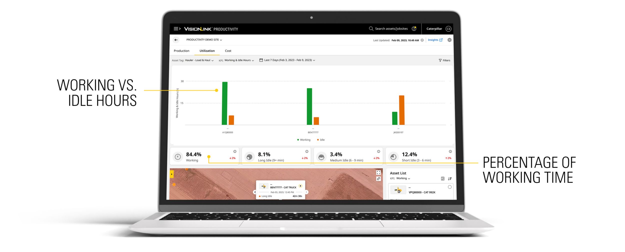Click the Medium Idle card icon

coord(321,157)
